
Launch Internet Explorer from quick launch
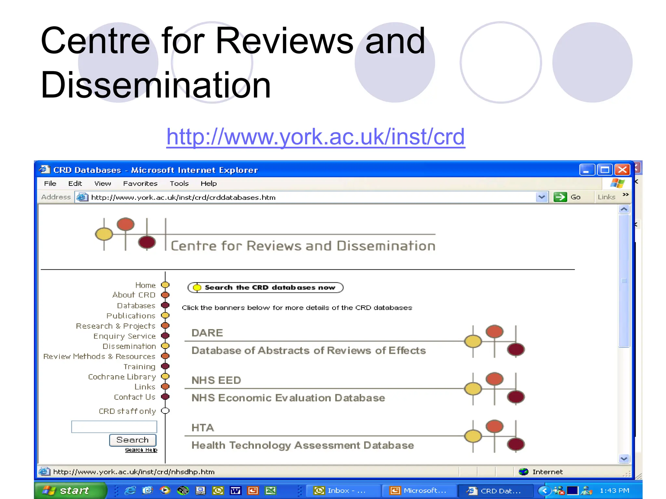(130, 490)
